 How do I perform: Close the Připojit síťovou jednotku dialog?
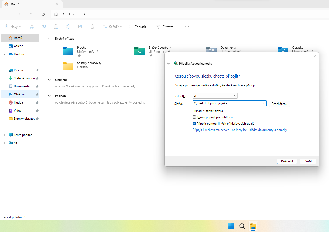pos(315,56)
